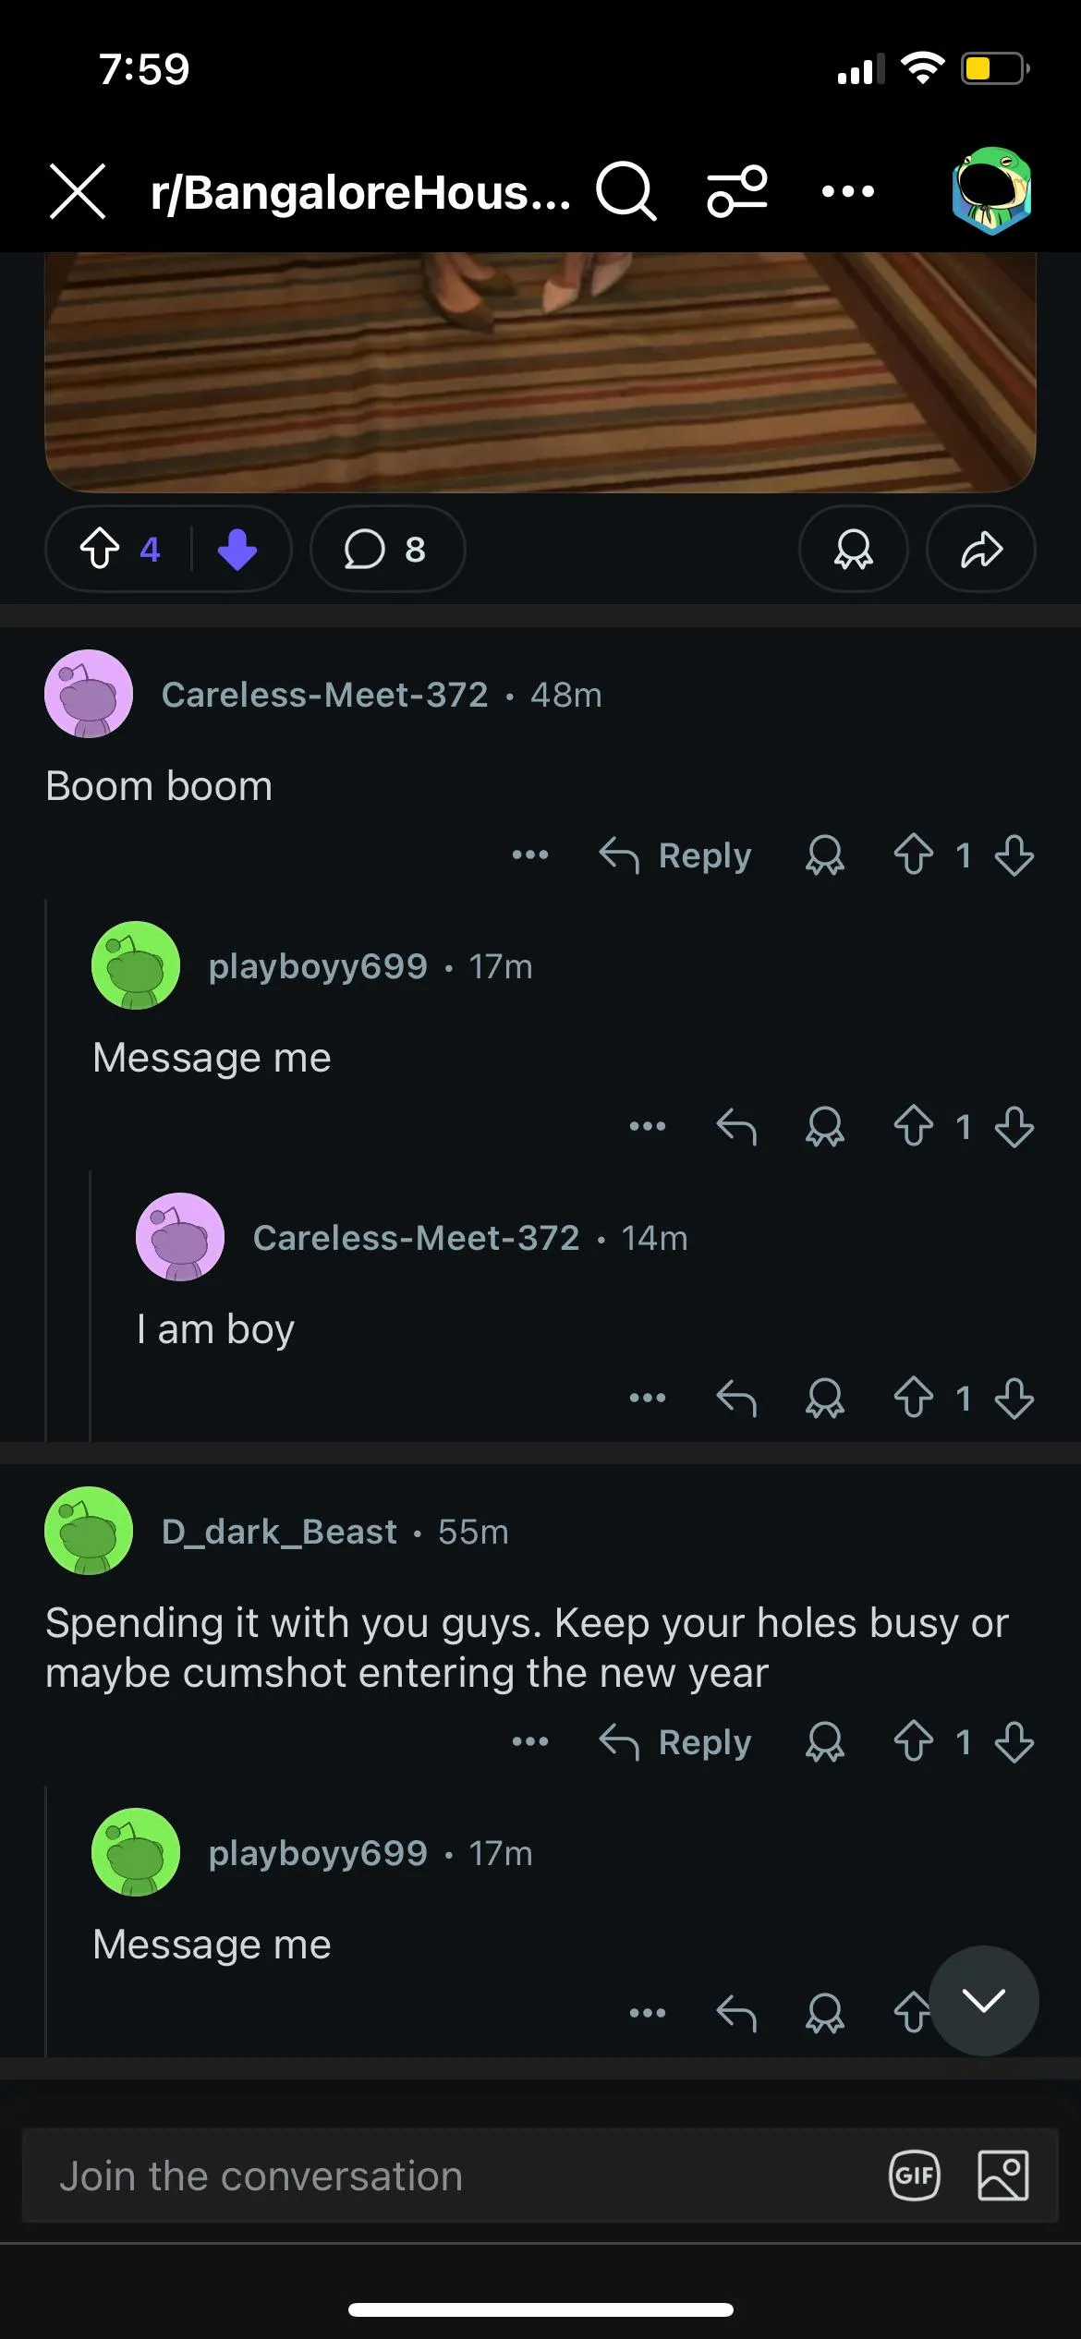Image resolution: width=1081 pixels, height=2339 pixels.
Task: Toggle the purple downvote on the post
Action: [237, 549]
